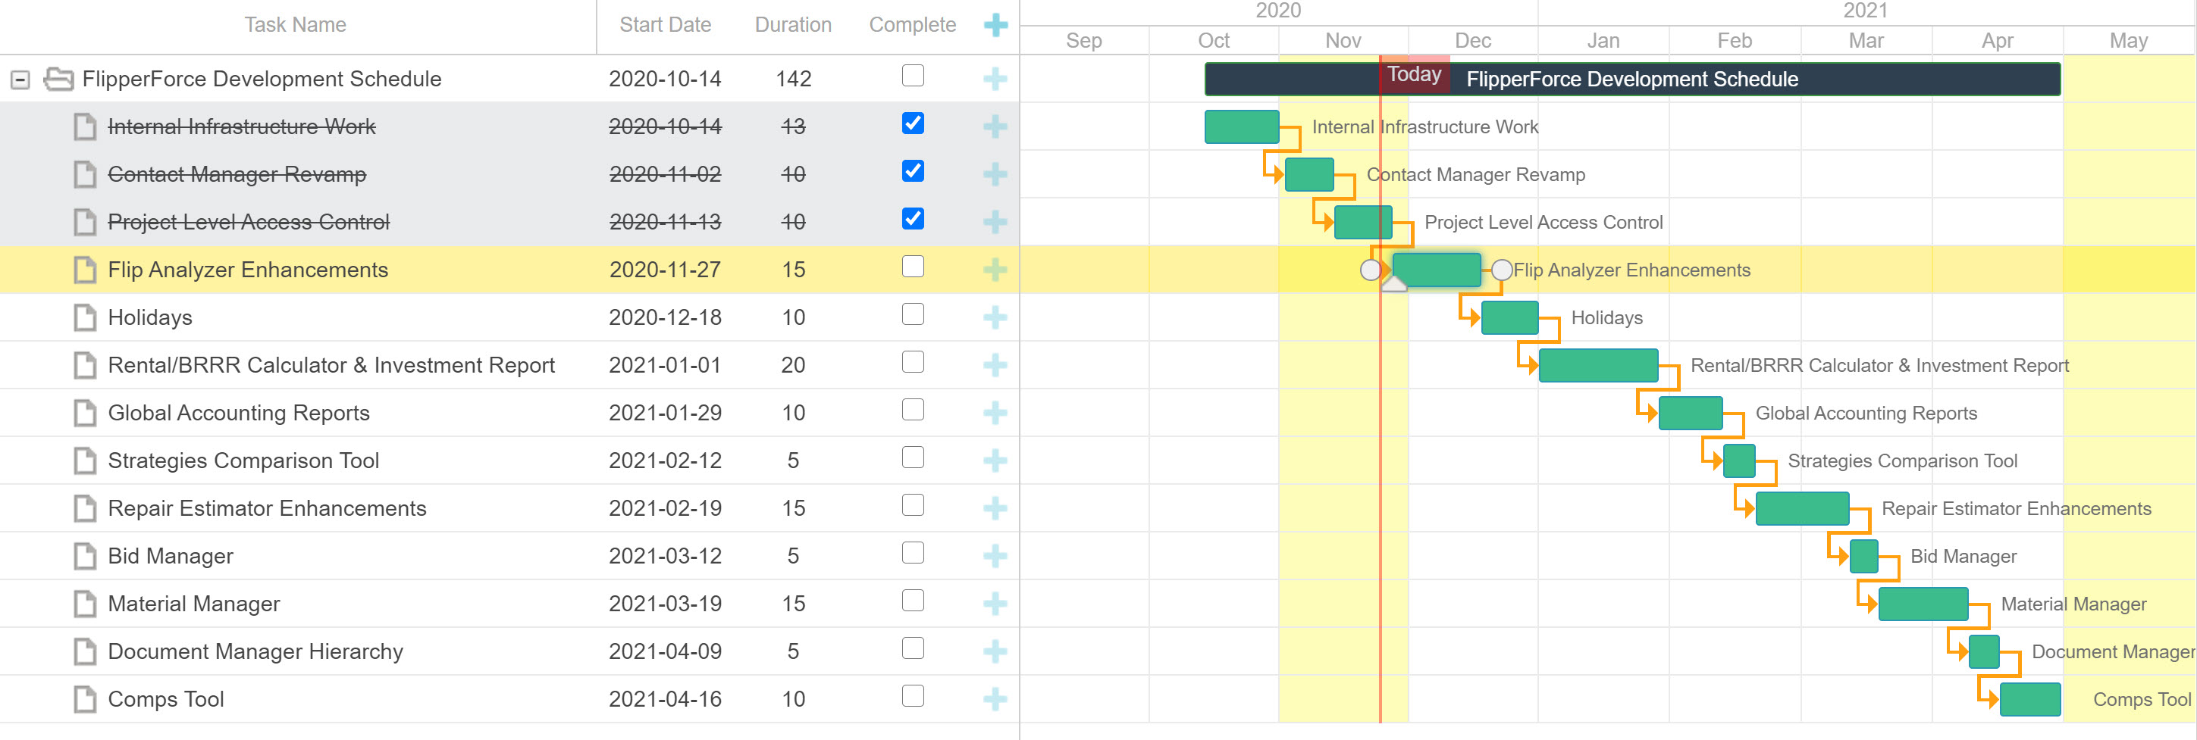2197x740 pixels.
Task: Click plus icon for Document Manager Hierarchy
Action: click(x=995, y=652)
